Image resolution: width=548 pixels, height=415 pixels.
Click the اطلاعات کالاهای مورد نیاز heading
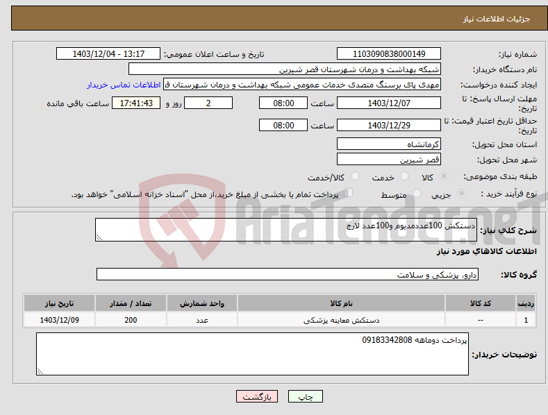486,251
